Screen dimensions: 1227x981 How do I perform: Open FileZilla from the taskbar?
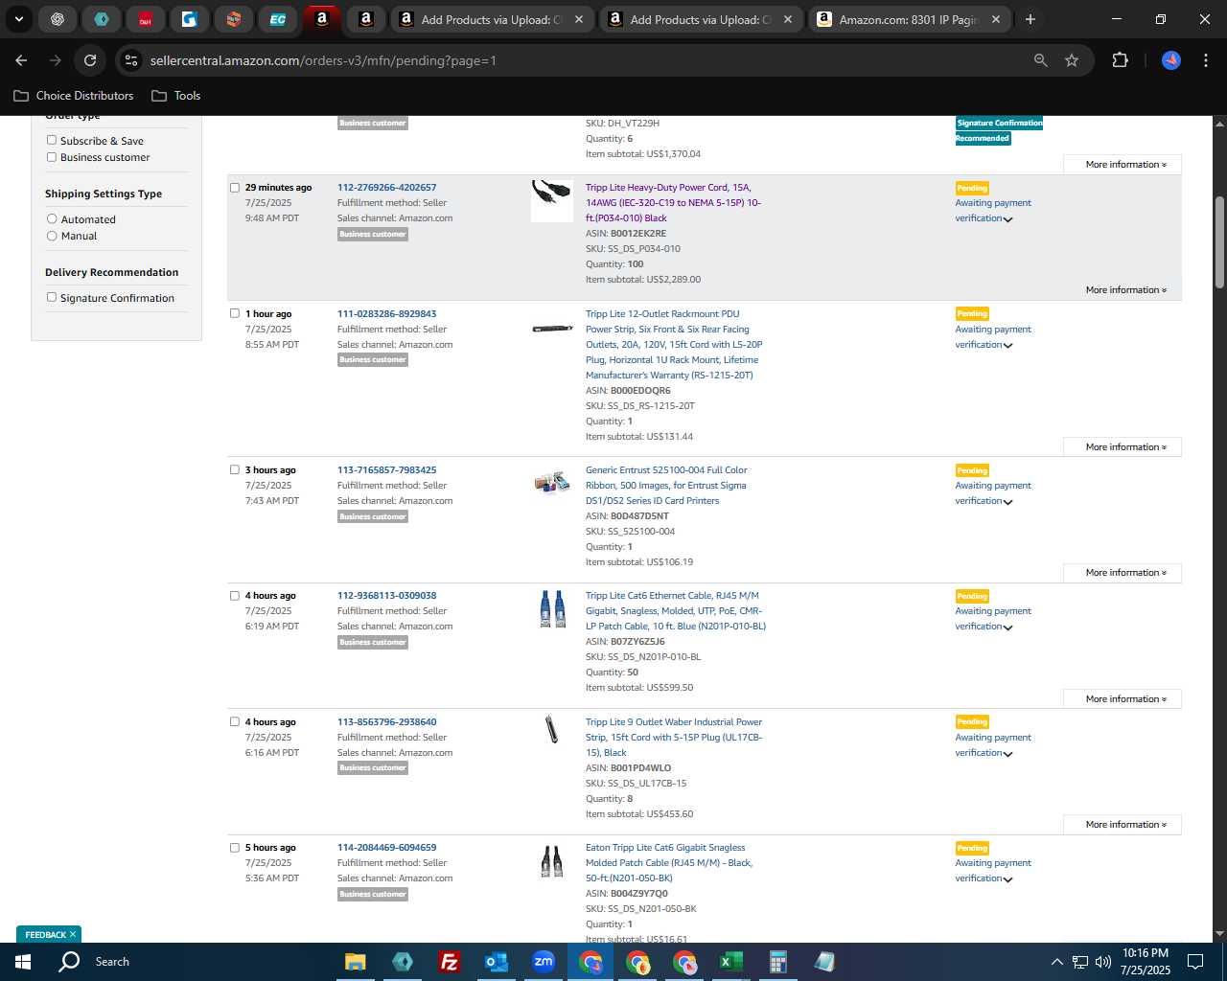449,962
